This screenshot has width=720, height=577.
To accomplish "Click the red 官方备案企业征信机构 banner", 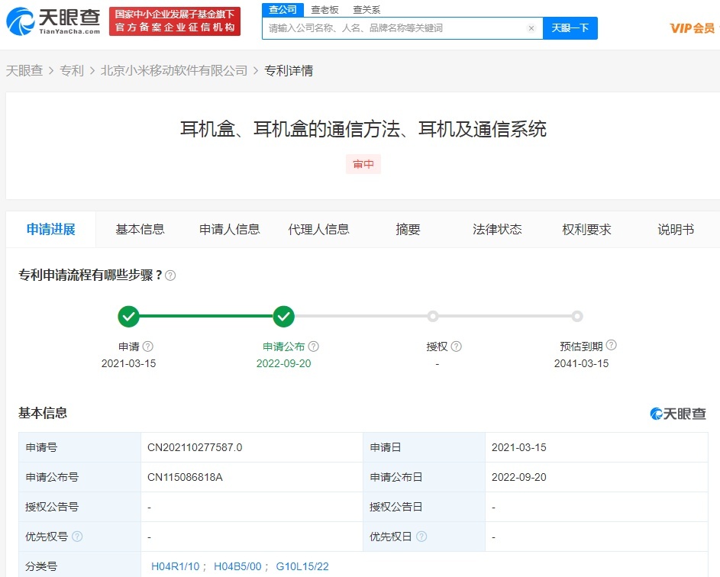I will 175,21.
